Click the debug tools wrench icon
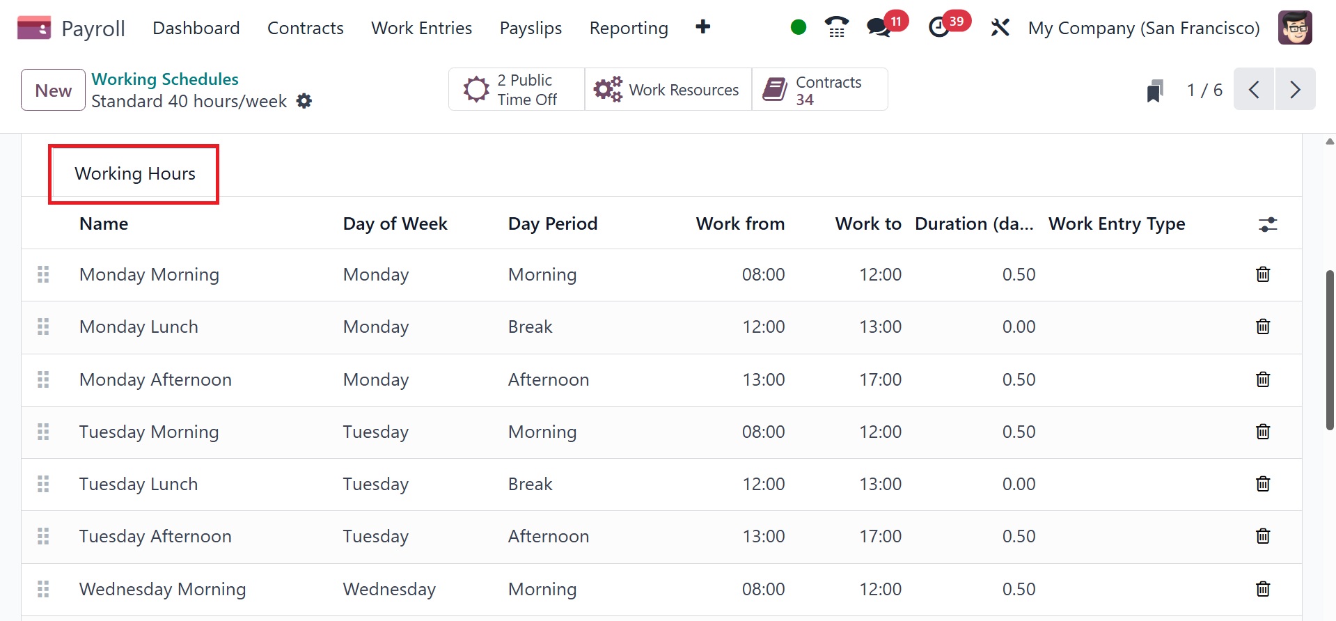This screenshot has width=1336, height=621. tap(1000, 28)
